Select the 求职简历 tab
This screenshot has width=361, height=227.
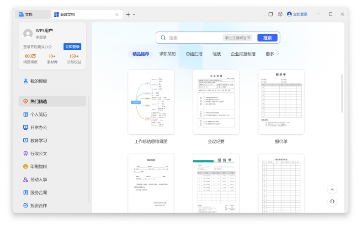click(x=167, y=54)
